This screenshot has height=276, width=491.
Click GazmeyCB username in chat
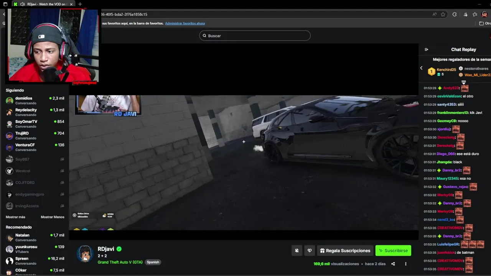point(447,121)
